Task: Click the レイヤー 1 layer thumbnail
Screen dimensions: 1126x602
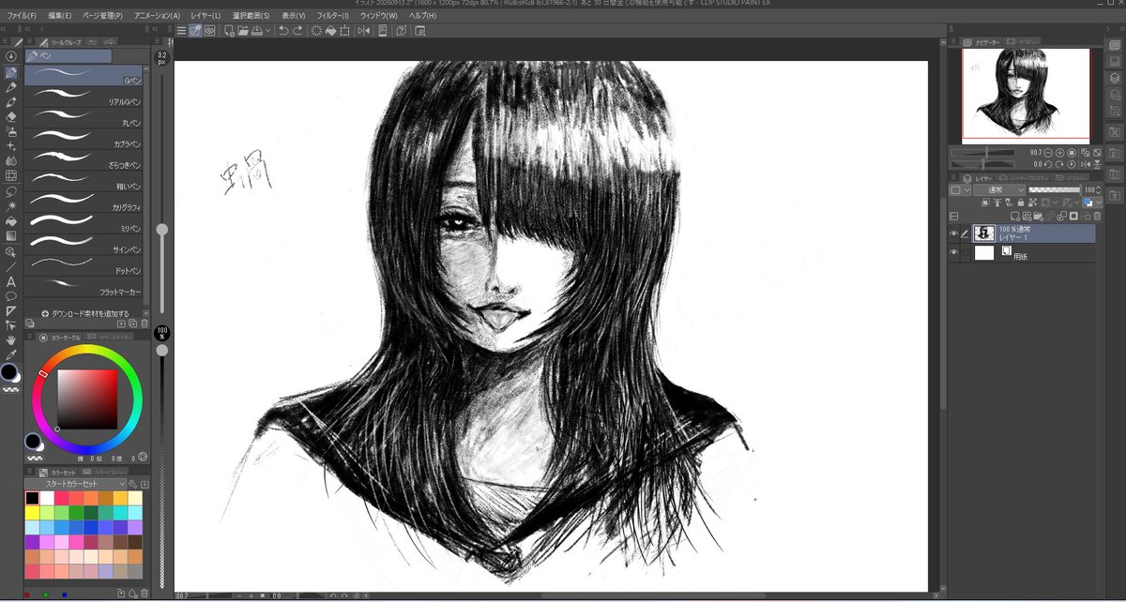Action: (x=985, y=233)
